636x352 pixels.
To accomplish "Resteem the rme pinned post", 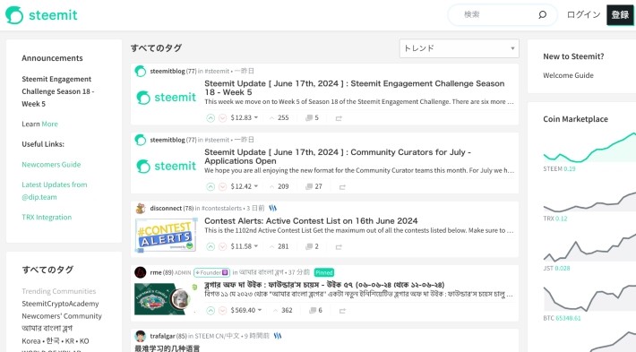I will pyautogui.click(x=342, y=311).
